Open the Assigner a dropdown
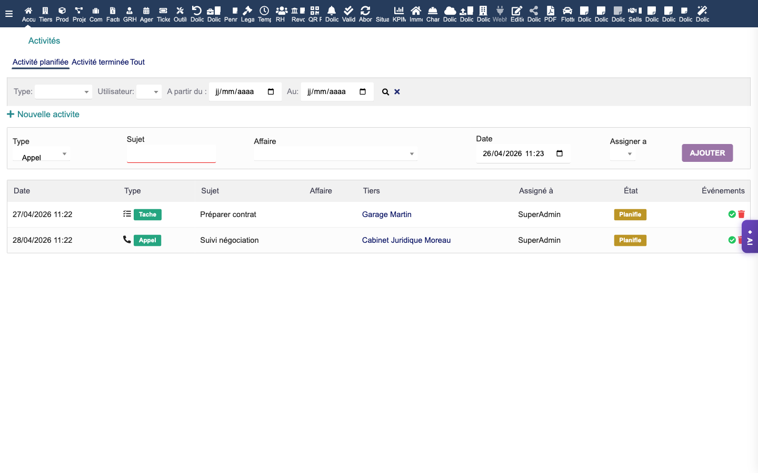Viewport: 758px width, 473px height. 623,154
